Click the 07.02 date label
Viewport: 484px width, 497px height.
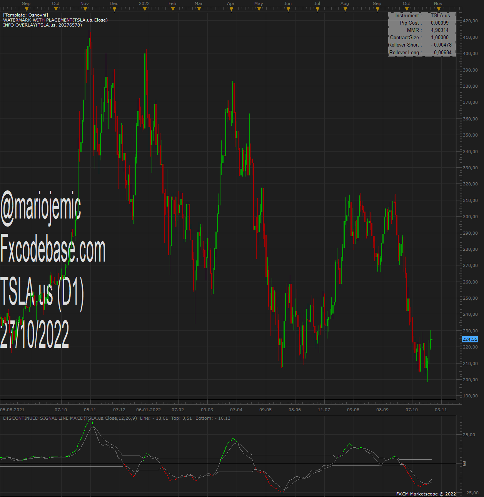tap(178, 410)
